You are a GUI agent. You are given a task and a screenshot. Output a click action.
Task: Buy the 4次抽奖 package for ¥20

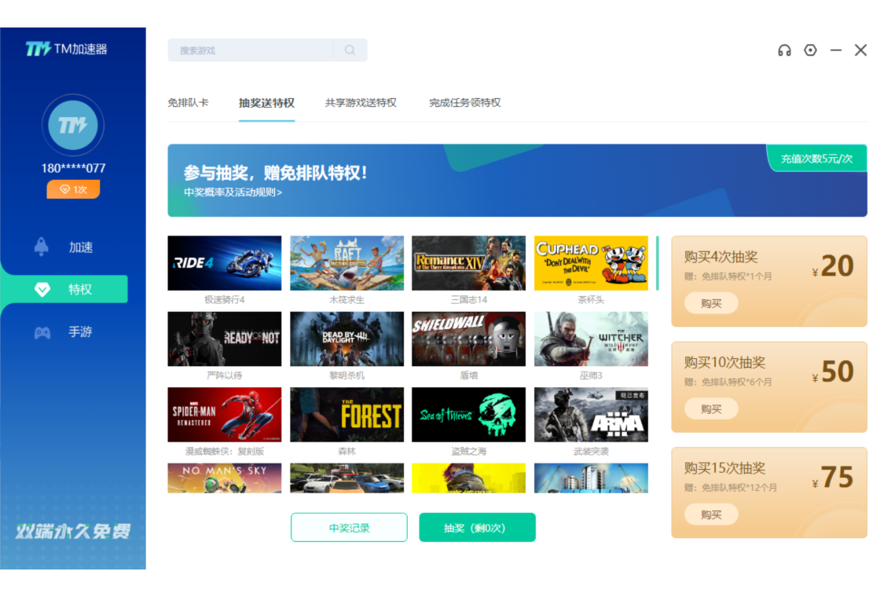tap(710, 303)
